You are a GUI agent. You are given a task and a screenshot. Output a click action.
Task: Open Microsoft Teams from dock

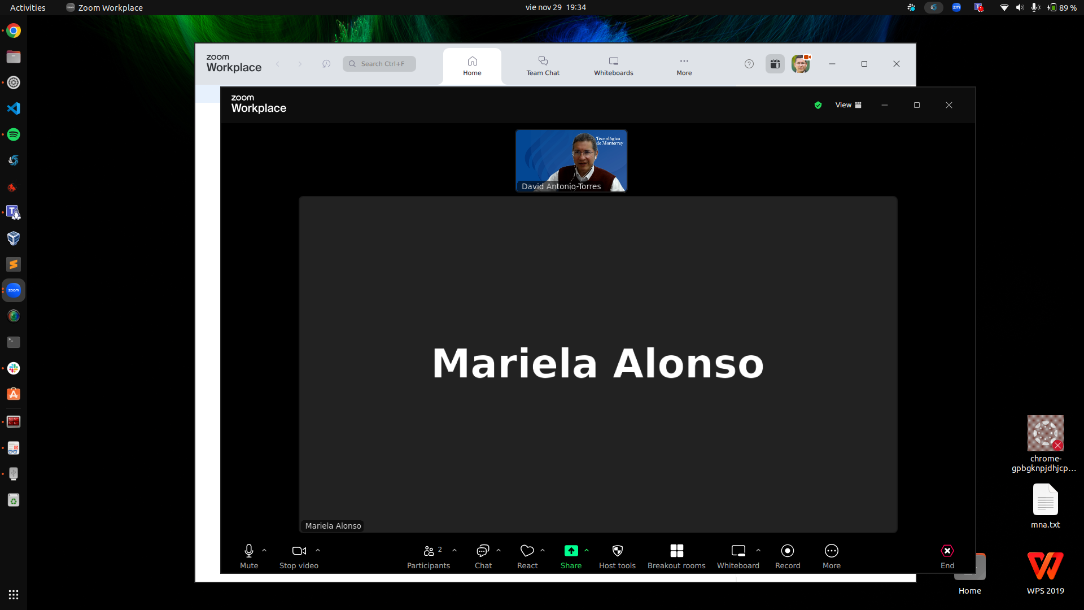(14, 212)
